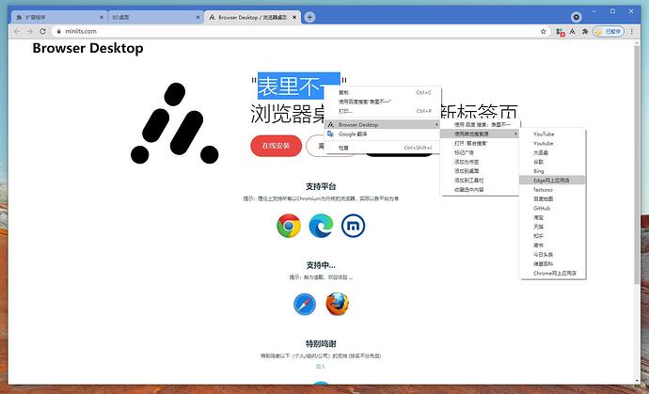The height and width of the screenshot is (394, 649).
Task: Click the Browser Desktop page heading
Action: click(87, 48)
